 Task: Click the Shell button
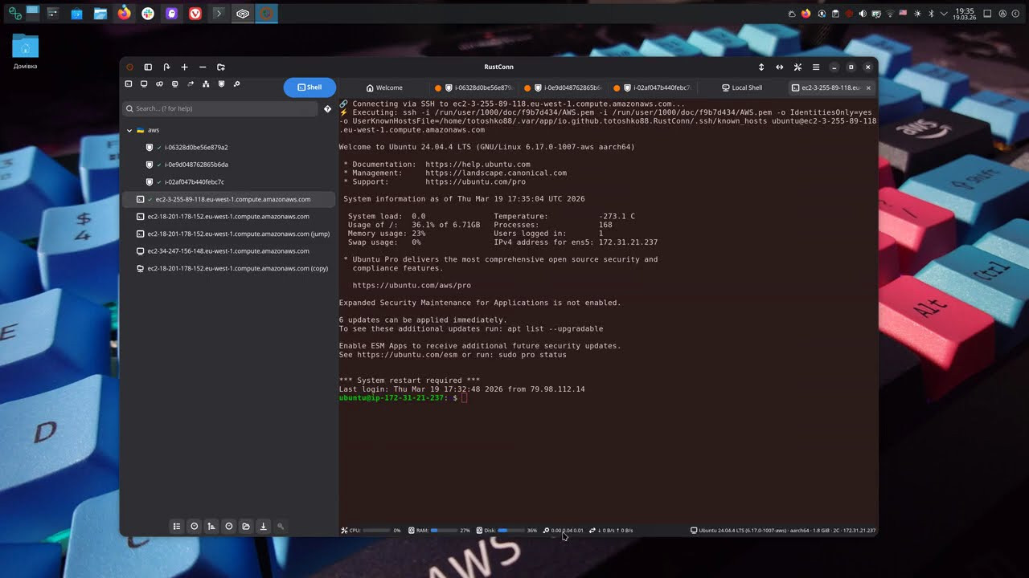(310, 88)
